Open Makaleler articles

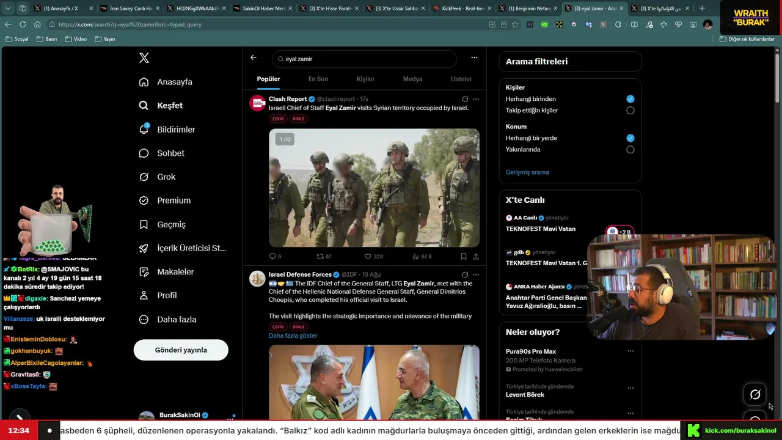tap(166, 272)
